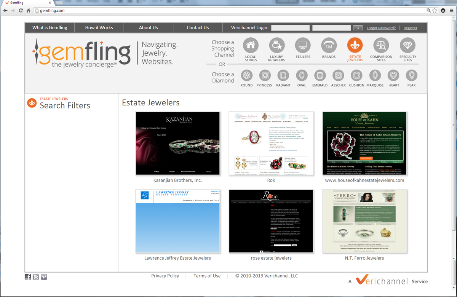Click the browser Back arrow
The width and height of the screenshot is (457, 297).
[x=5, y=11]
